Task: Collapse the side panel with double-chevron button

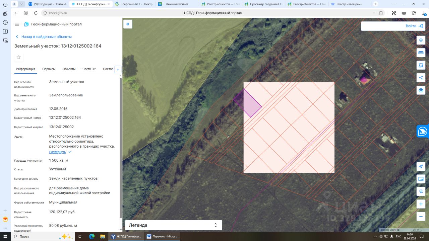Action: pos(128,24)
